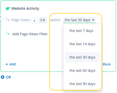This screenshot has height=93, width=117.
Task: Choose 'the last 90 days' option
Action: pos(82,84)
